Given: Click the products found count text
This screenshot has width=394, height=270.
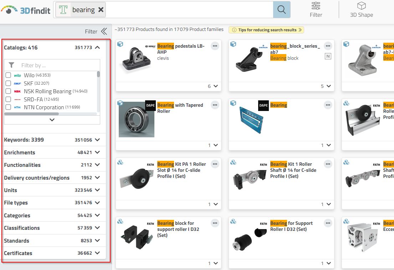Looking at the screenshot, I should pos(169,29).
